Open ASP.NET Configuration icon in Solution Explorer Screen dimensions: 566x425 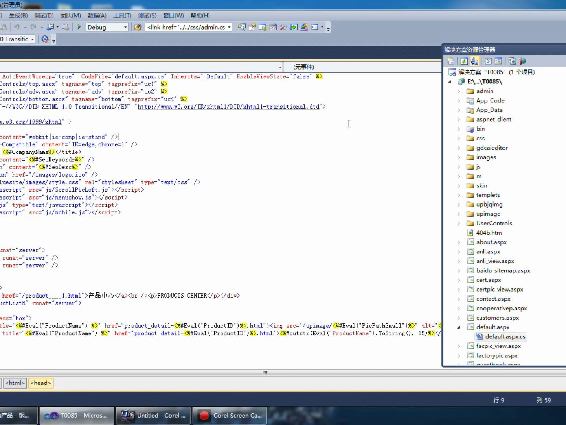click(522, 61)
